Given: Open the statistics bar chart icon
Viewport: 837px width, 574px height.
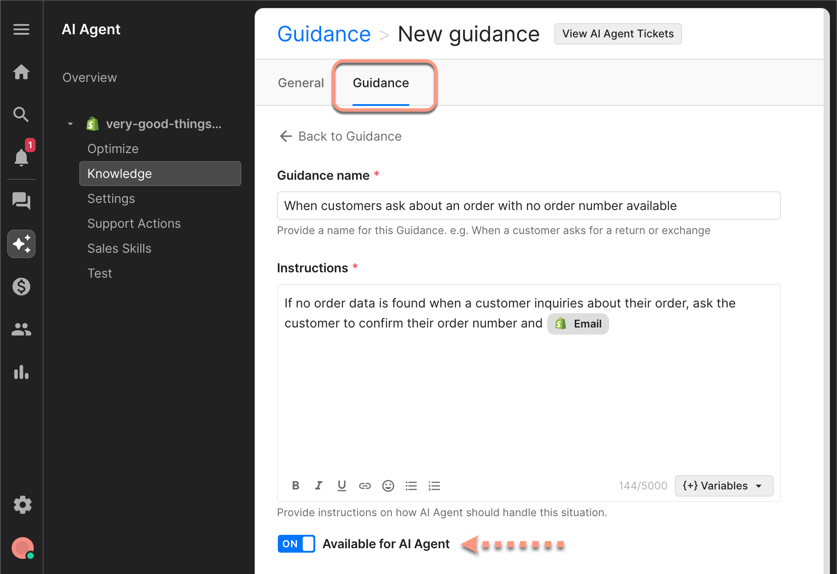Looking at the screenshot, I should tap(21, 372).
